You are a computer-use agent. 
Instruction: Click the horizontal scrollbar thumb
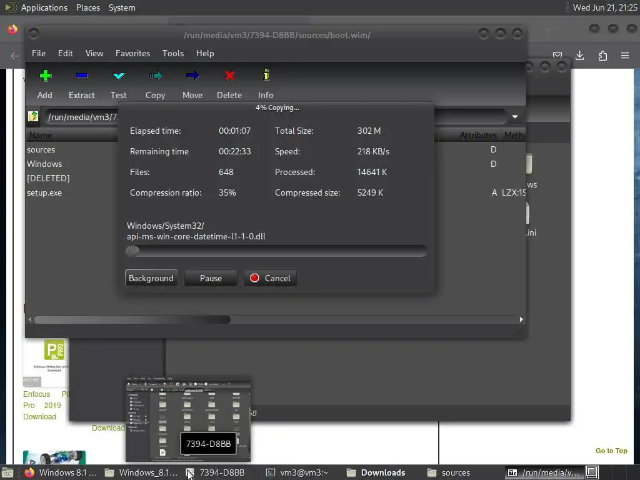132,319
